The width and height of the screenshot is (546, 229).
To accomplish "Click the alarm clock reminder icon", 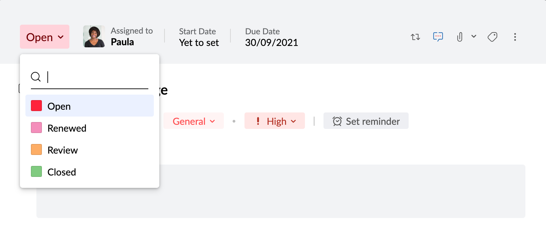I will [x=337, y=121].
